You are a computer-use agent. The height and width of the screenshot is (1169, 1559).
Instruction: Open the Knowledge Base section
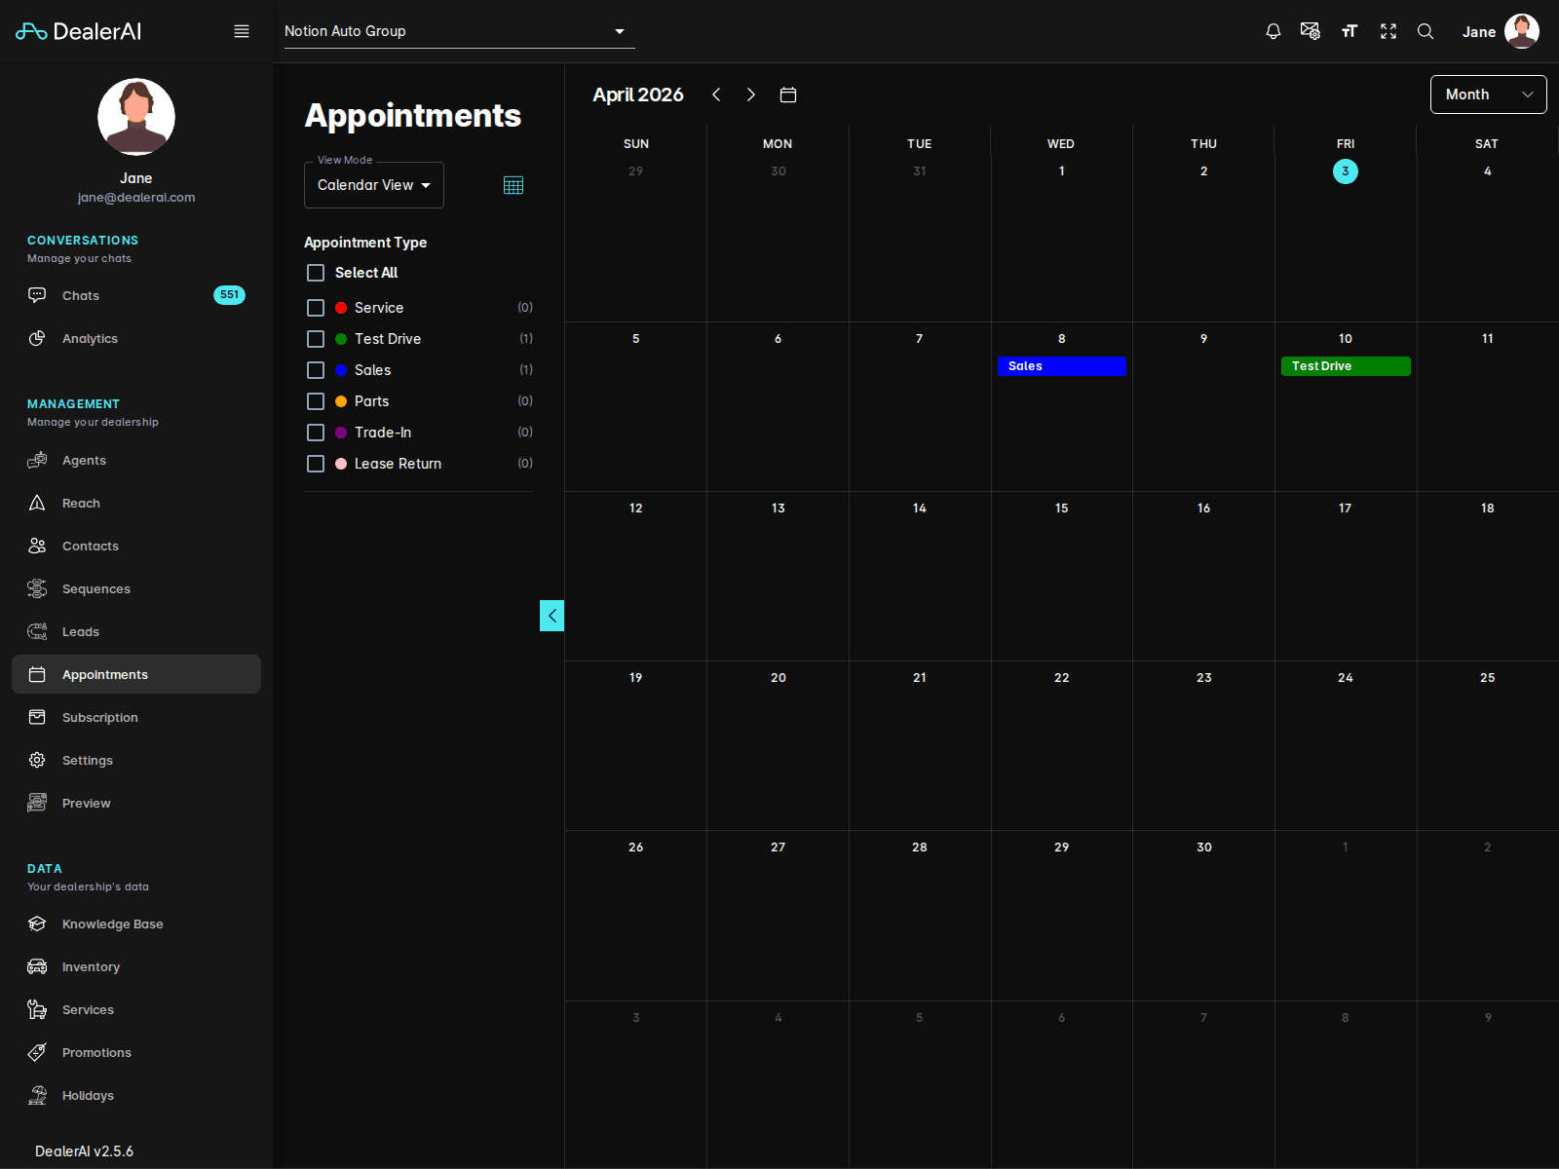[112, 924]
